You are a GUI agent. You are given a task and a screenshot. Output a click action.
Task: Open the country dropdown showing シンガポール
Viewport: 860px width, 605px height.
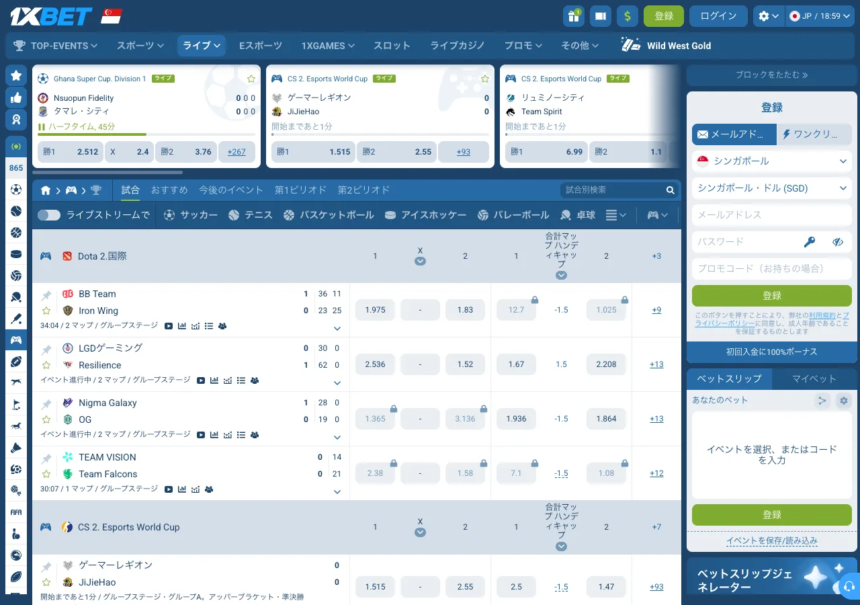point(772,161)
